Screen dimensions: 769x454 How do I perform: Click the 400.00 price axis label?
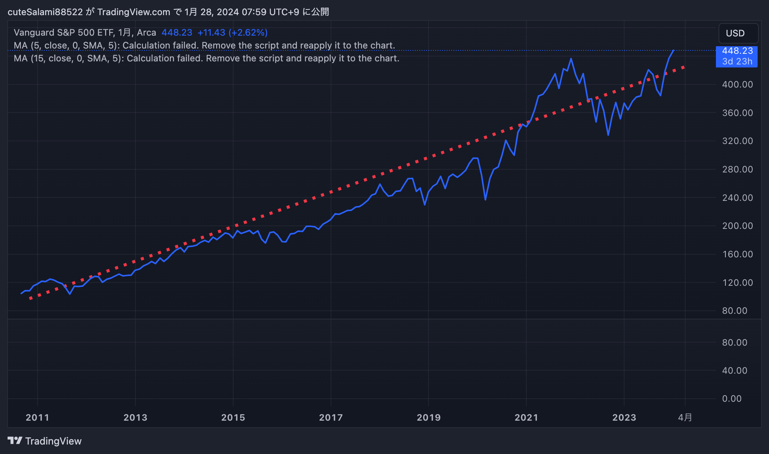tap(737, 85)
